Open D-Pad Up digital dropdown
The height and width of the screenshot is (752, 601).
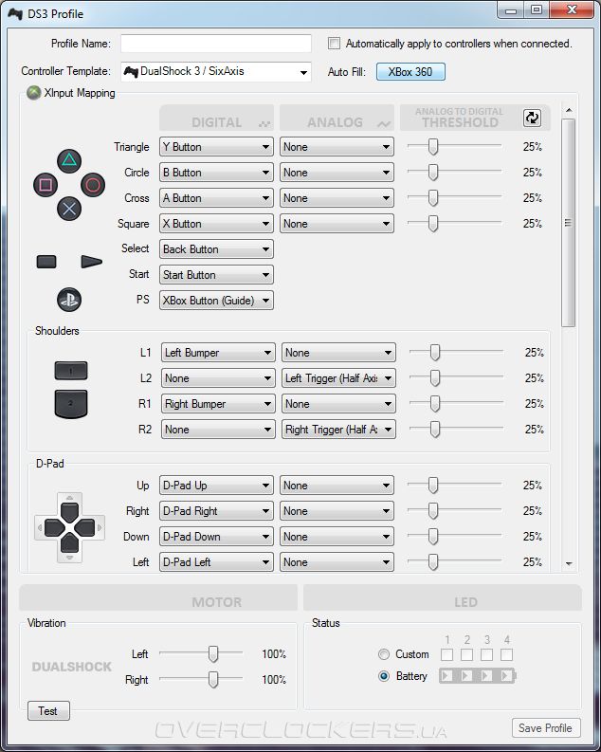pos(217,486)
